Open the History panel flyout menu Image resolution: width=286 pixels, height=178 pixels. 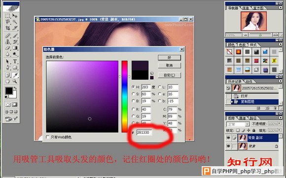point(281,81)
